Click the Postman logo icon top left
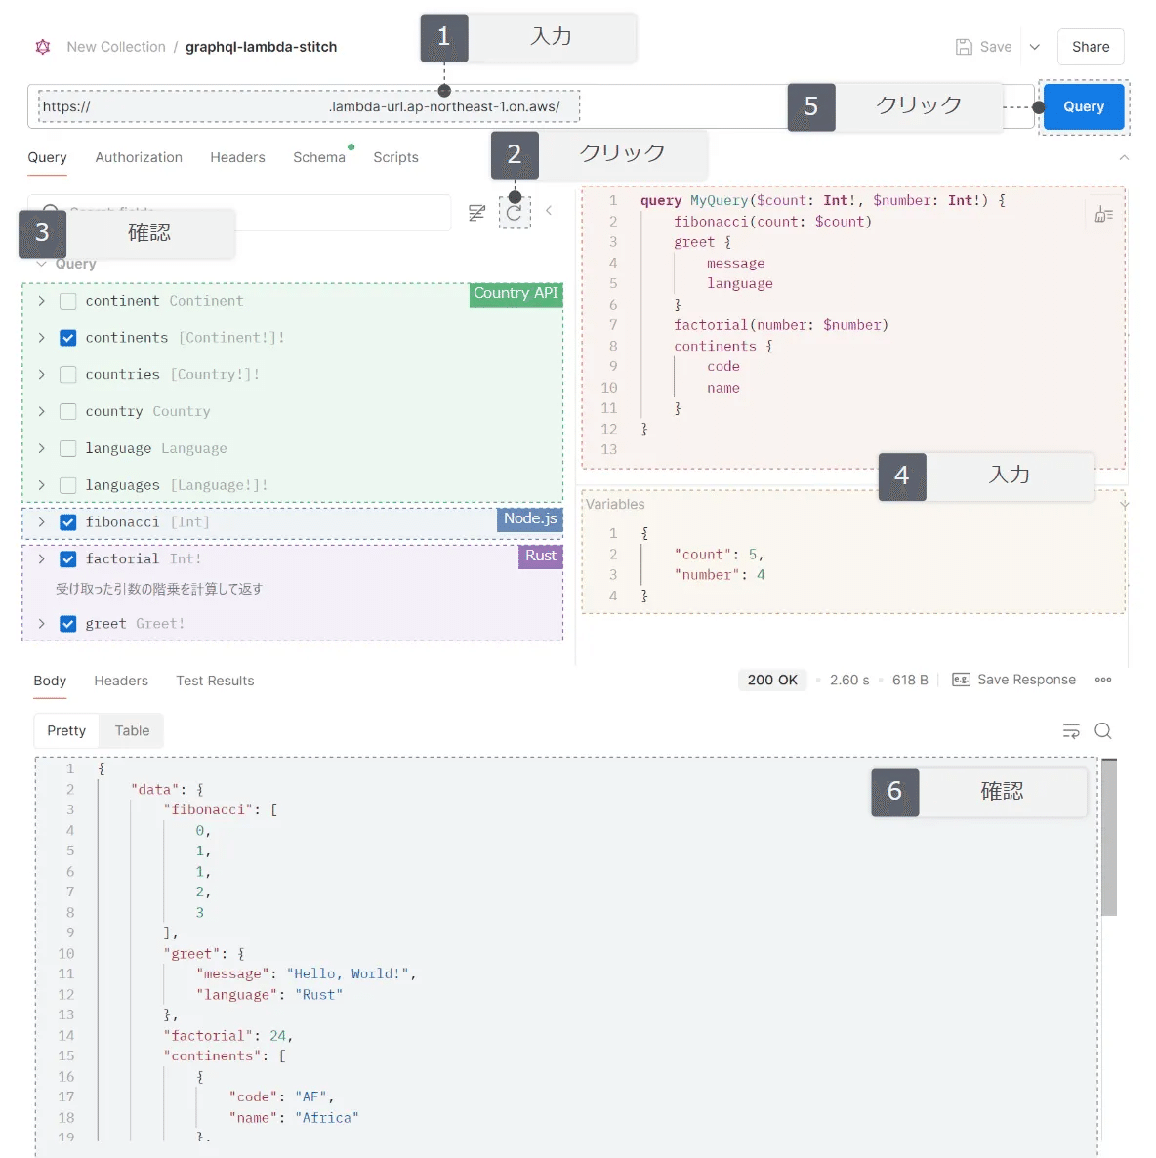 coord(42,46)
